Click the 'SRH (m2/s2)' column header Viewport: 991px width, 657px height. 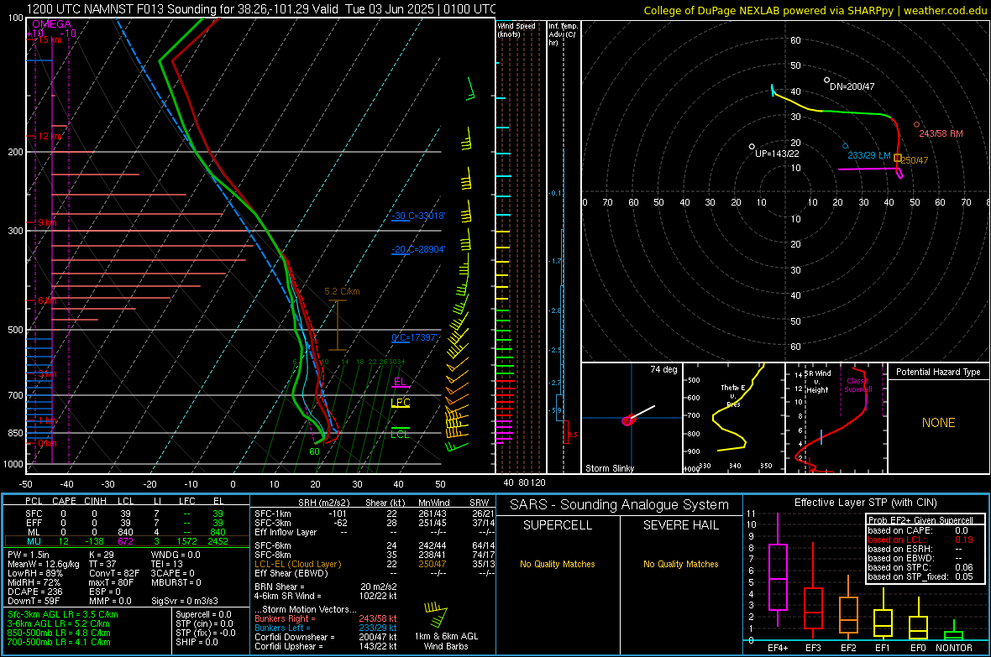point(323,503)
